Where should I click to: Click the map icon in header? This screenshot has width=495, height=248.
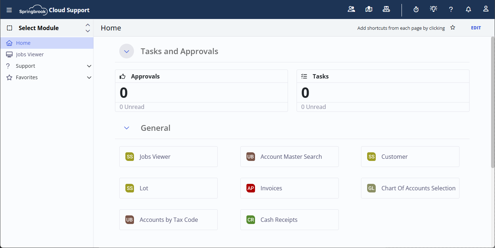[x=369, y=9]
